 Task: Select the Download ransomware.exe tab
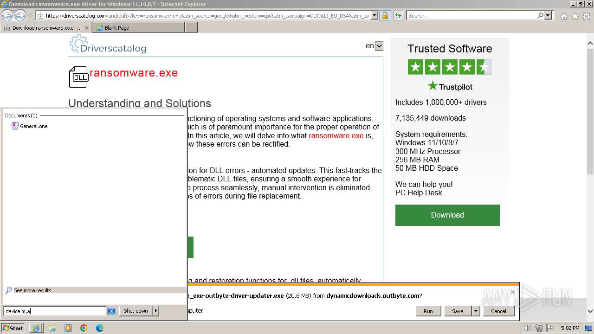46,28
